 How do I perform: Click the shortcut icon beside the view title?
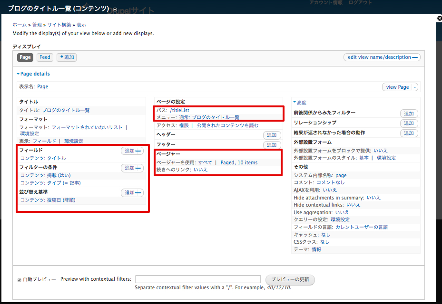(115, 9)
